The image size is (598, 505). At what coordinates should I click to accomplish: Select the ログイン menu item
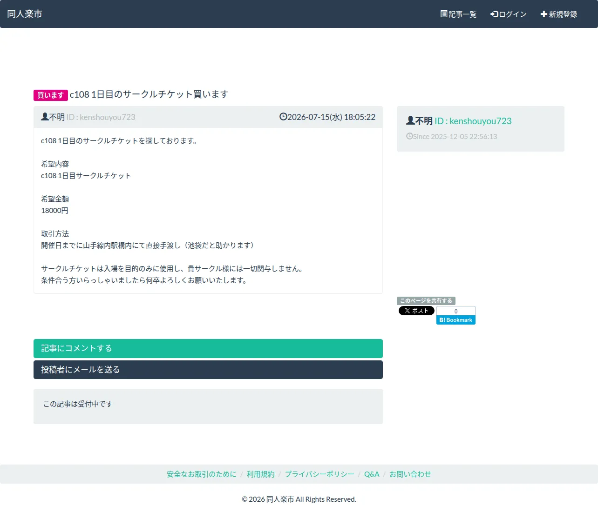click(x=509, y=14)
